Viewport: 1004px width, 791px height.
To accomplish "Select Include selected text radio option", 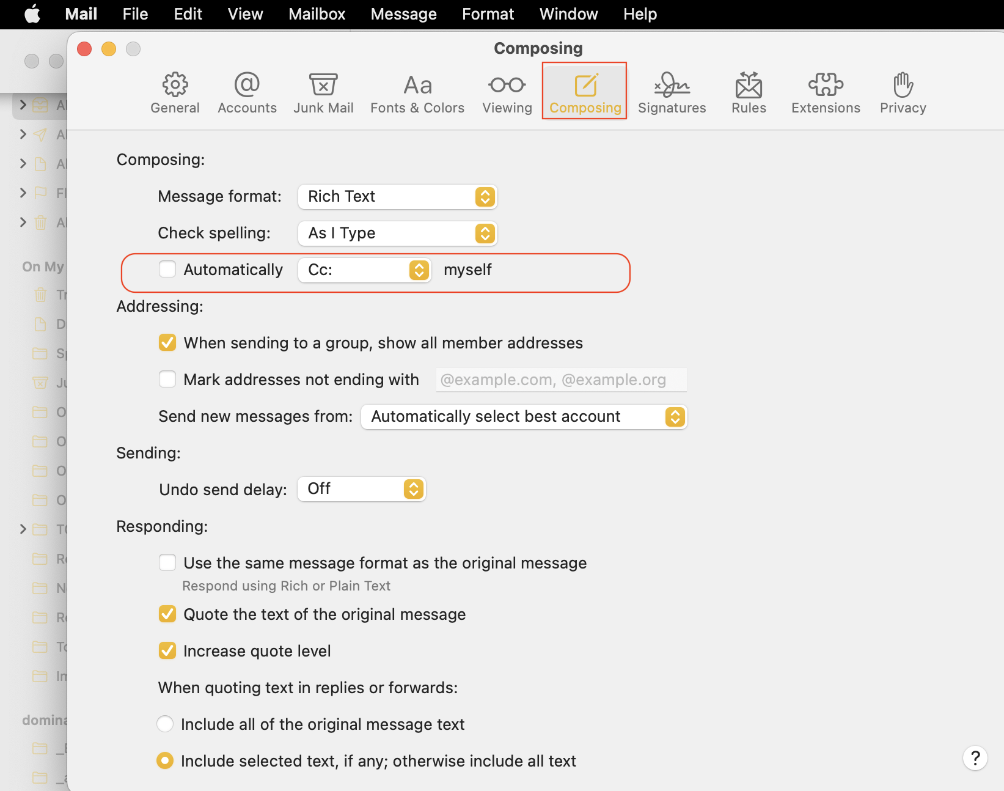I will click(x=165, y=761).
